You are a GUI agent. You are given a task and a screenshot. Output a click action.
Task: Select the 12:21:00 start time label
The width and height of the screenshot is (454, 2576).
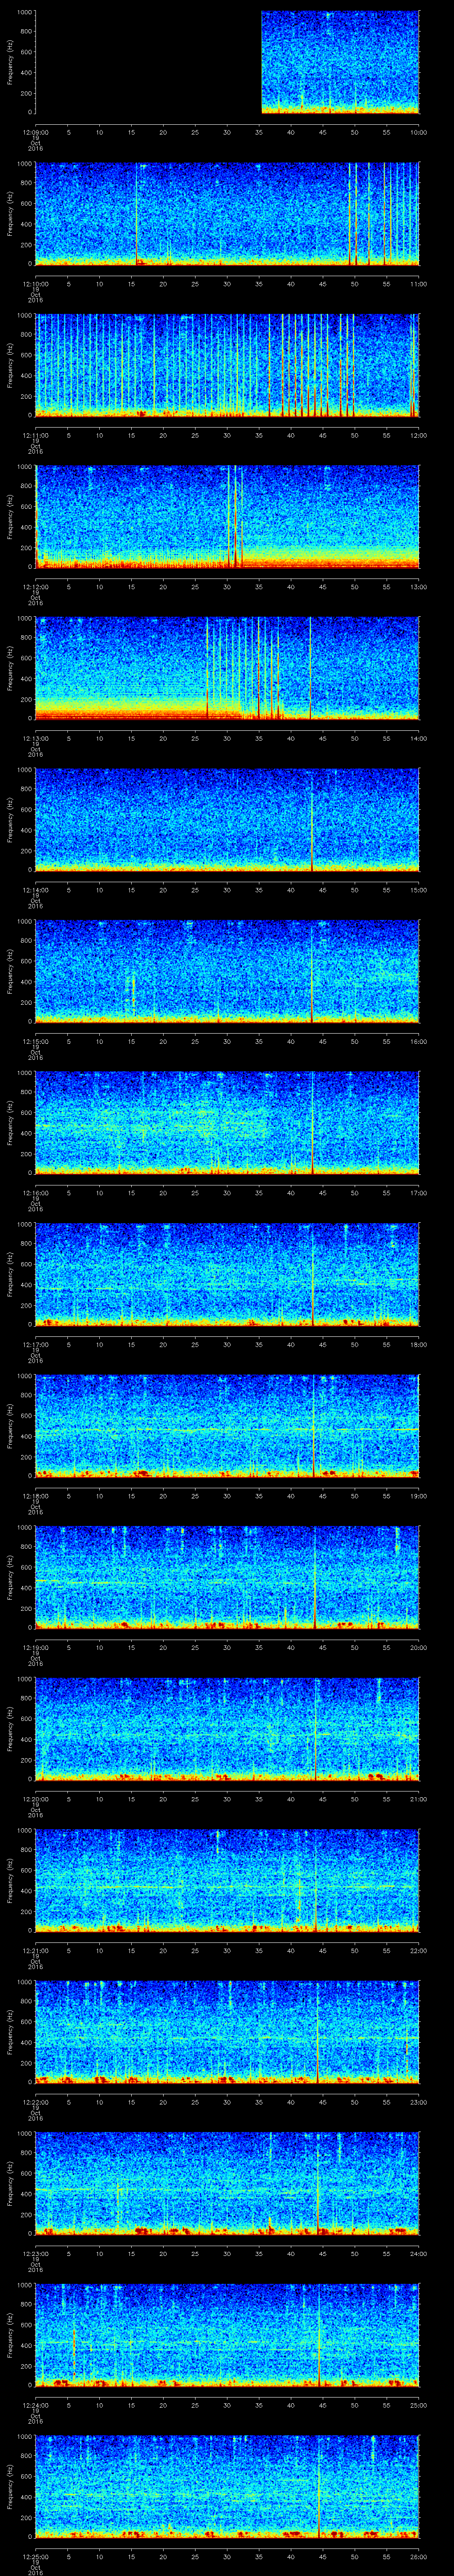pos(35,1950)
